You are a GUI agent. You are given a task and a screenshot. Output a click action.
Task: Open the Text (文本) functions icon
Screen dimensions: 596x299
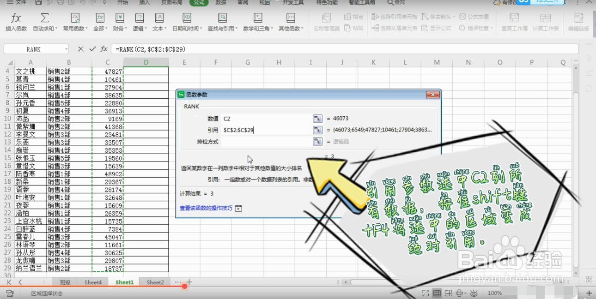click(159, 18)
